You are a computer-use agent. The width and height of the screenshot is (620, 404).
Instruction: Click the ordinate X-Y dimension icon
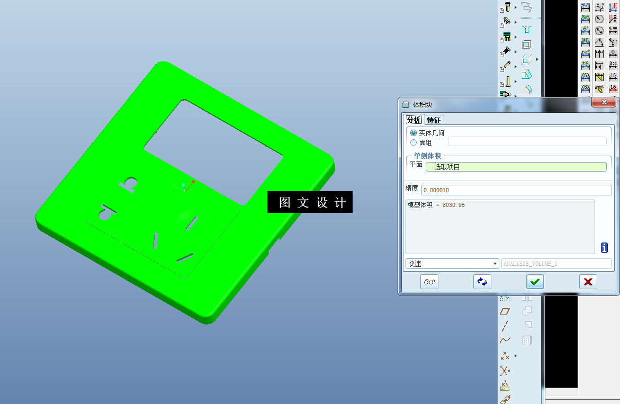[x=599, y=7]
